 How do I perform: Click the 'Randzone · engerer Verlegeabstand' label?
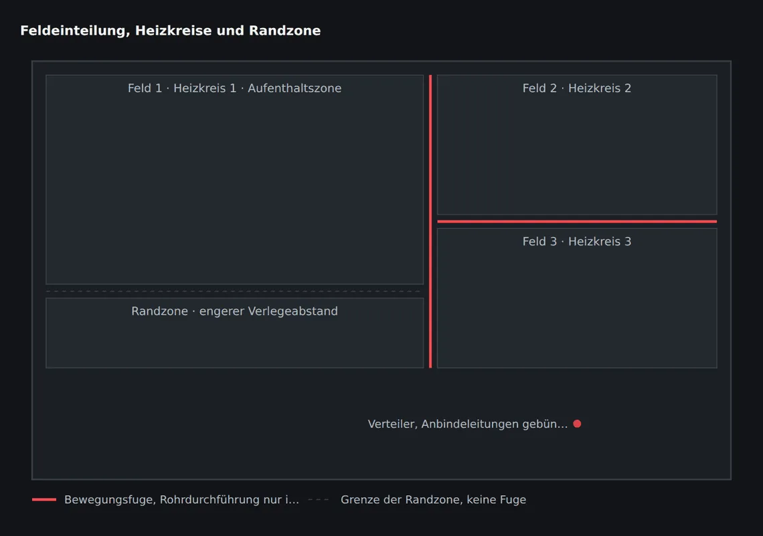(234, 311)
